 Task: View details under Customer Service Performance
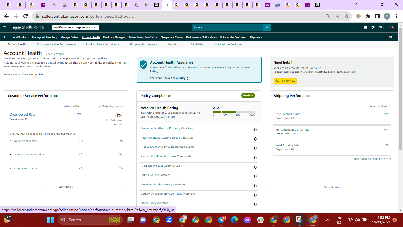[x=66, y=187]
